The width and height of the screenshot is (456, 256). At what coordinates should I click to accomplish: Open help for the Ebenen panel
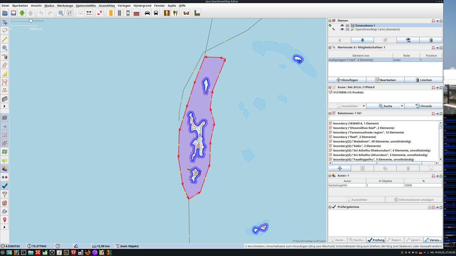pos(433,21)
